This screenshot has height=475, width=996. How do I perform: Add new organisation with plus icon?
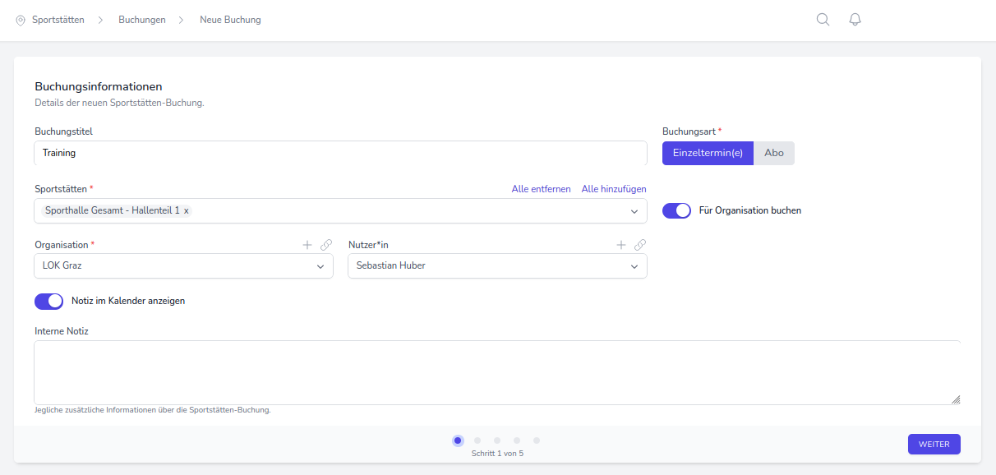307,245
